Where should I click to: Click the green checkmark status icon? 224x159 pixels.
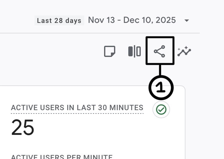tap(161, 110)
